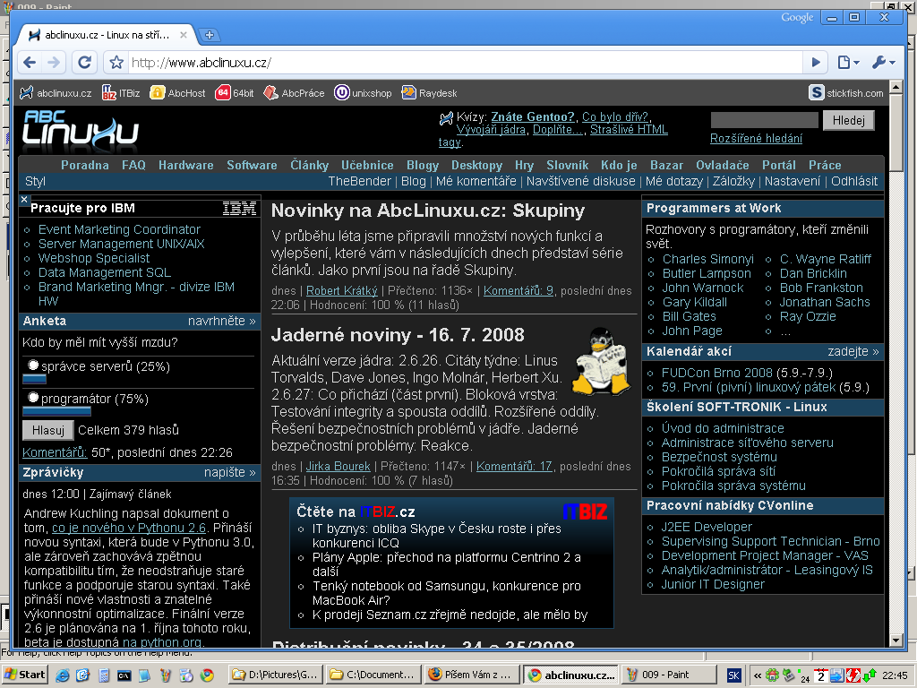Click the IBM logo in the job ad
Image resolution: width=917 pixels, height=688 pixels.
[239, 208]
